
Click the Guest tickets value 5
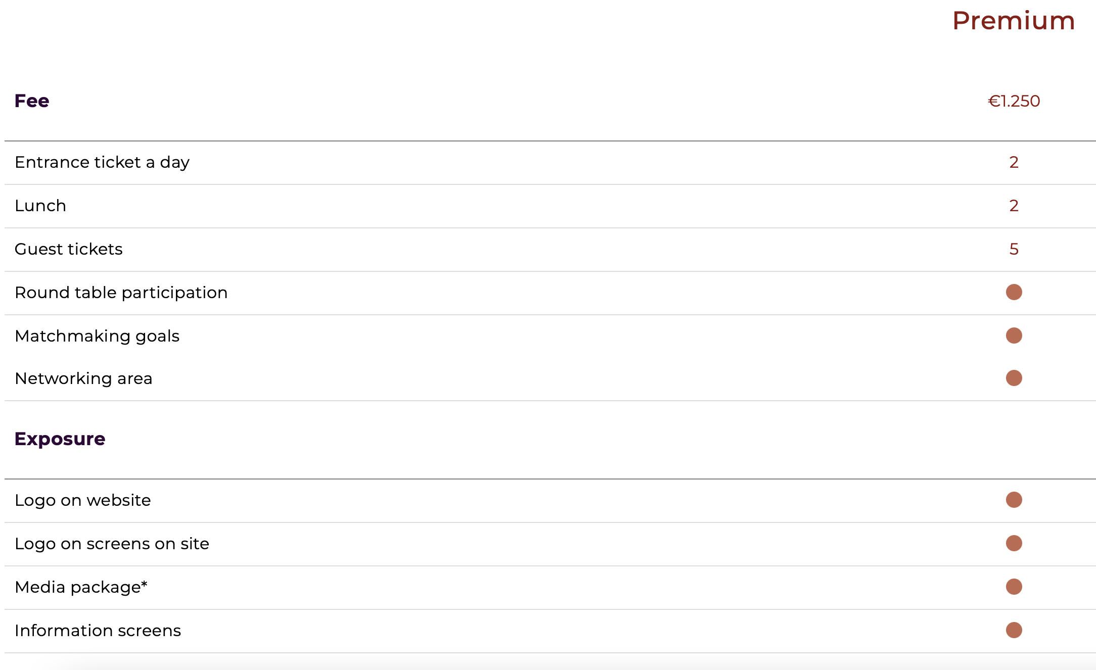(1014, 249)
